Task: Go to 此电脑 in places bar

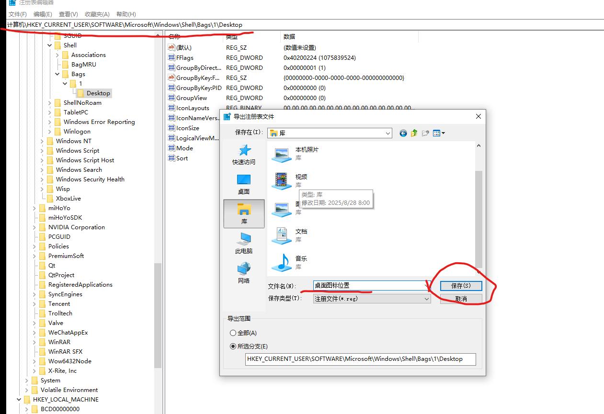Action: [x=244, y=243]
